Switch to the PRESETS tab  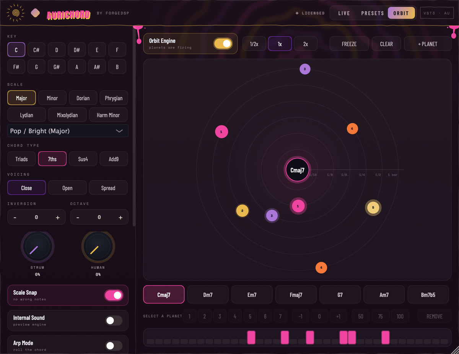(373, 13)
